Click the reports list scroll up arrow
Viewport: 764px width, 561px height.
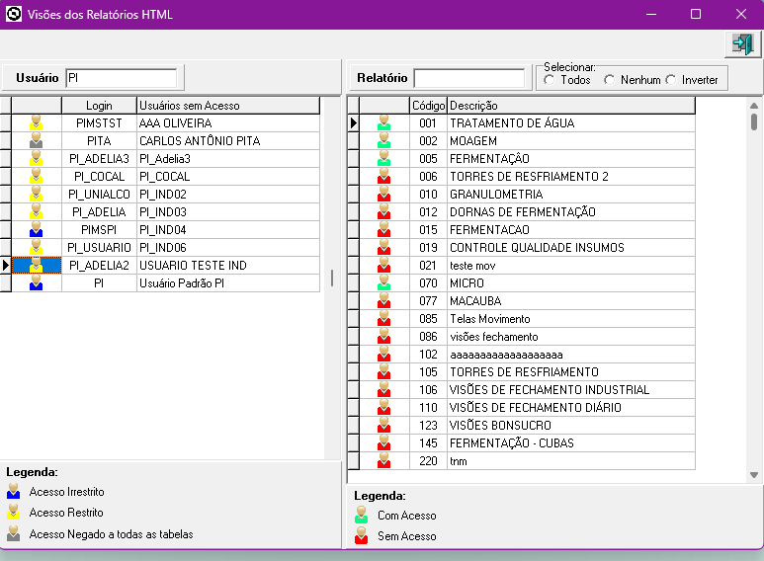(754, 105)
